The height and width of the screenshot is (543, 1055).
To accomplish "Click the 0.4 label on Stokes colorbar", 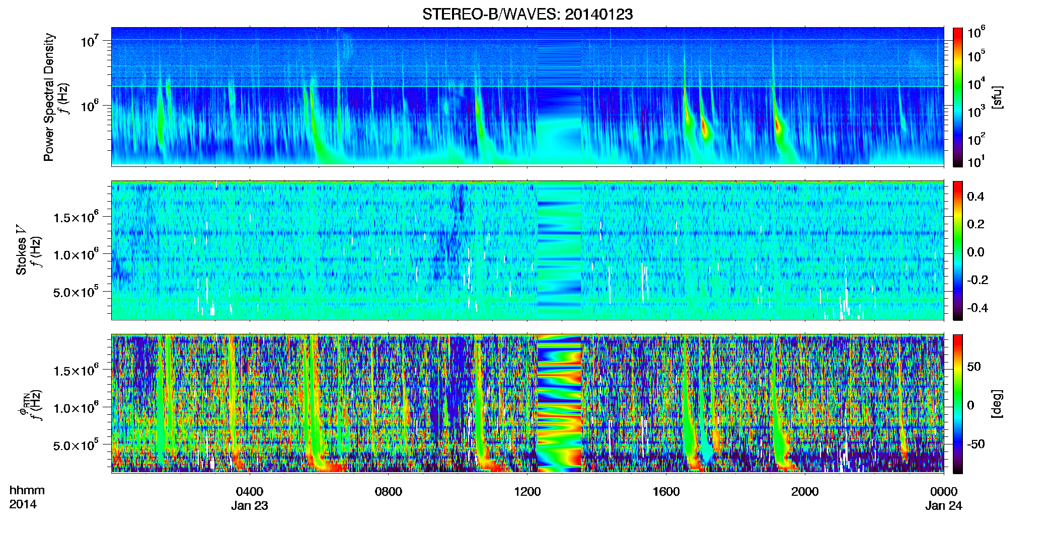I will (976, 196).
